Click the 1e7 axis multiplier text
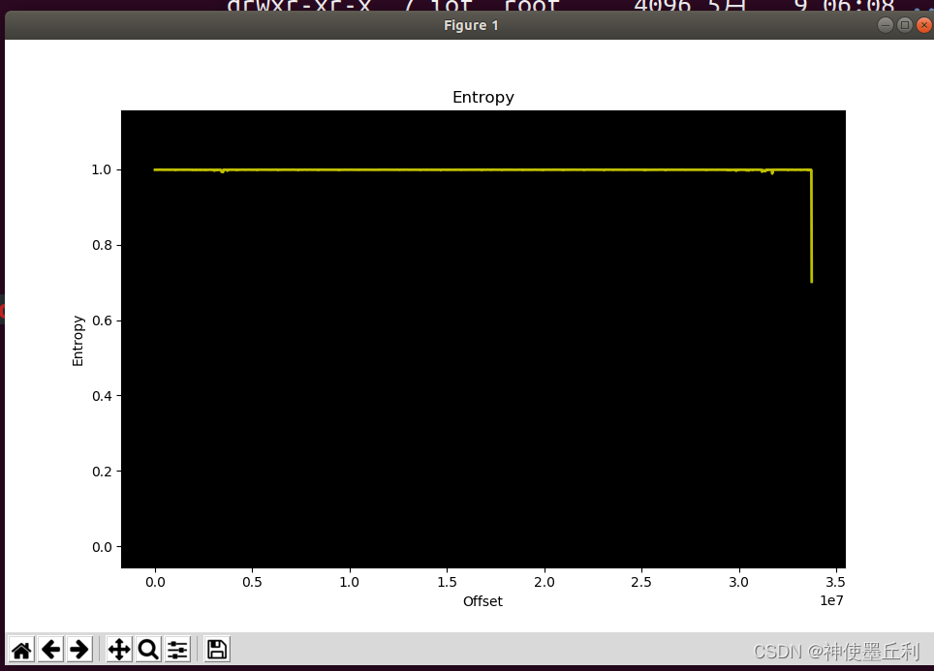The width and height of the screenshot is (934, 671). point(831,600)
